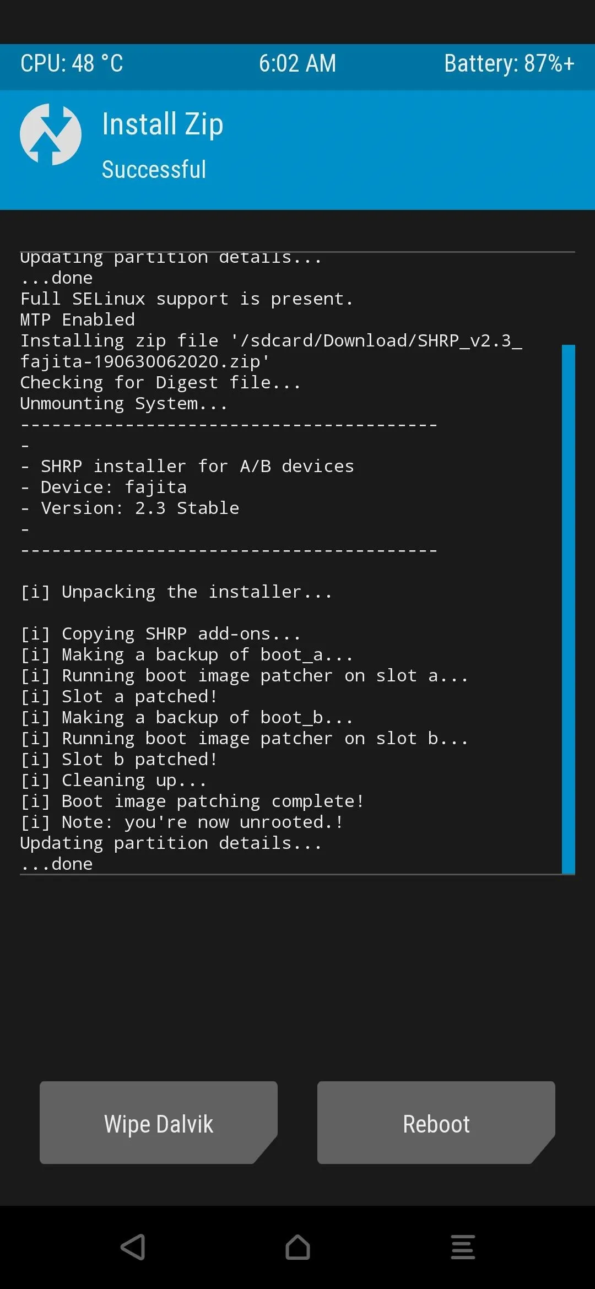Viewport: 595px width, 1289px height.
Task: Tap the 'Unpacking the installer' log line
Action: [x=176, y=592]
